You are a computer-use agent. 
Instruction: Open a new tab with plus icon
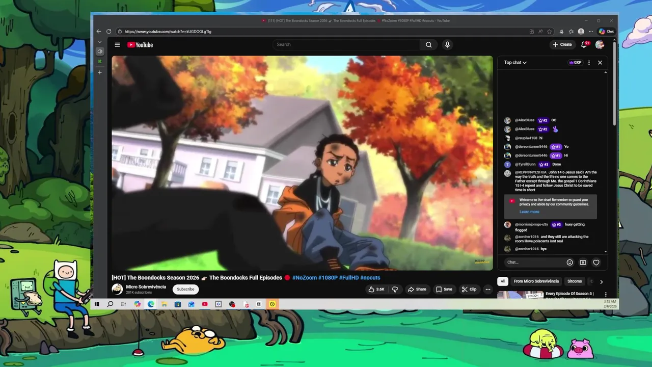point(100,72)
